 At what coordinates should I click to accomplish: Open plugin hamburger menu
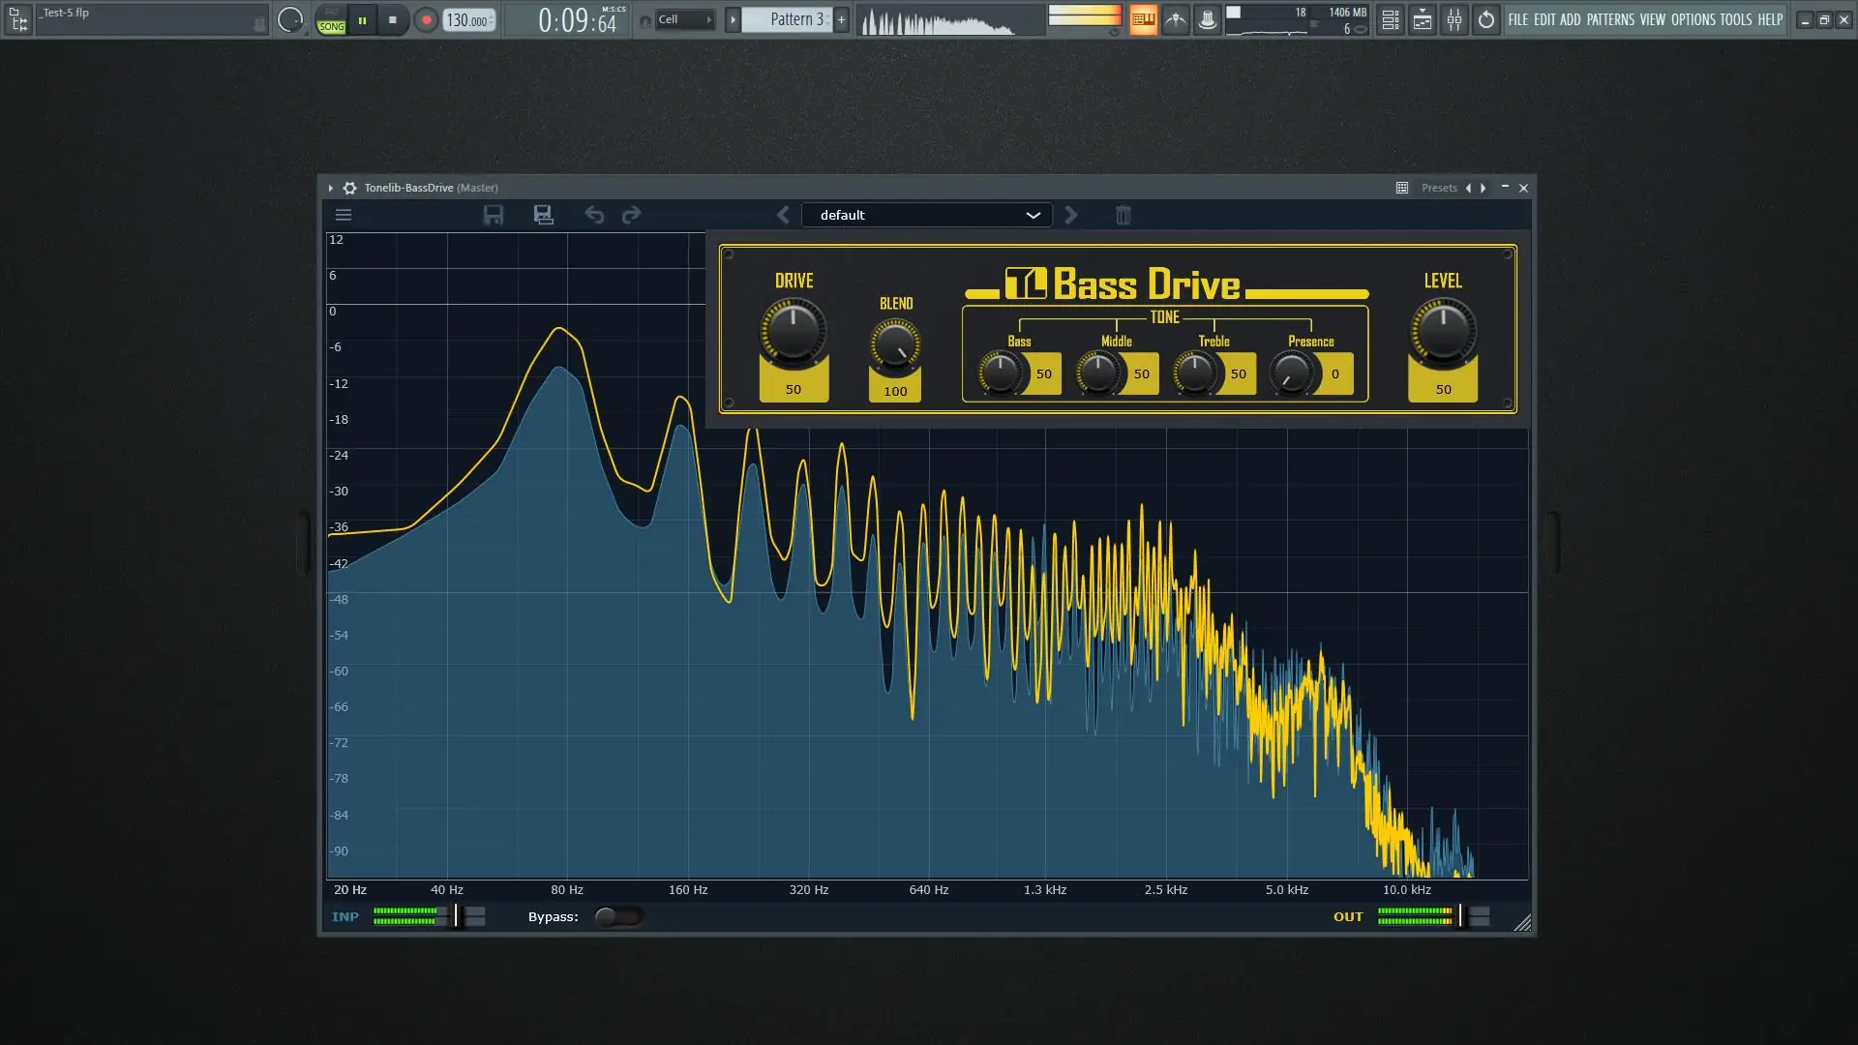(x=344, y=215)
